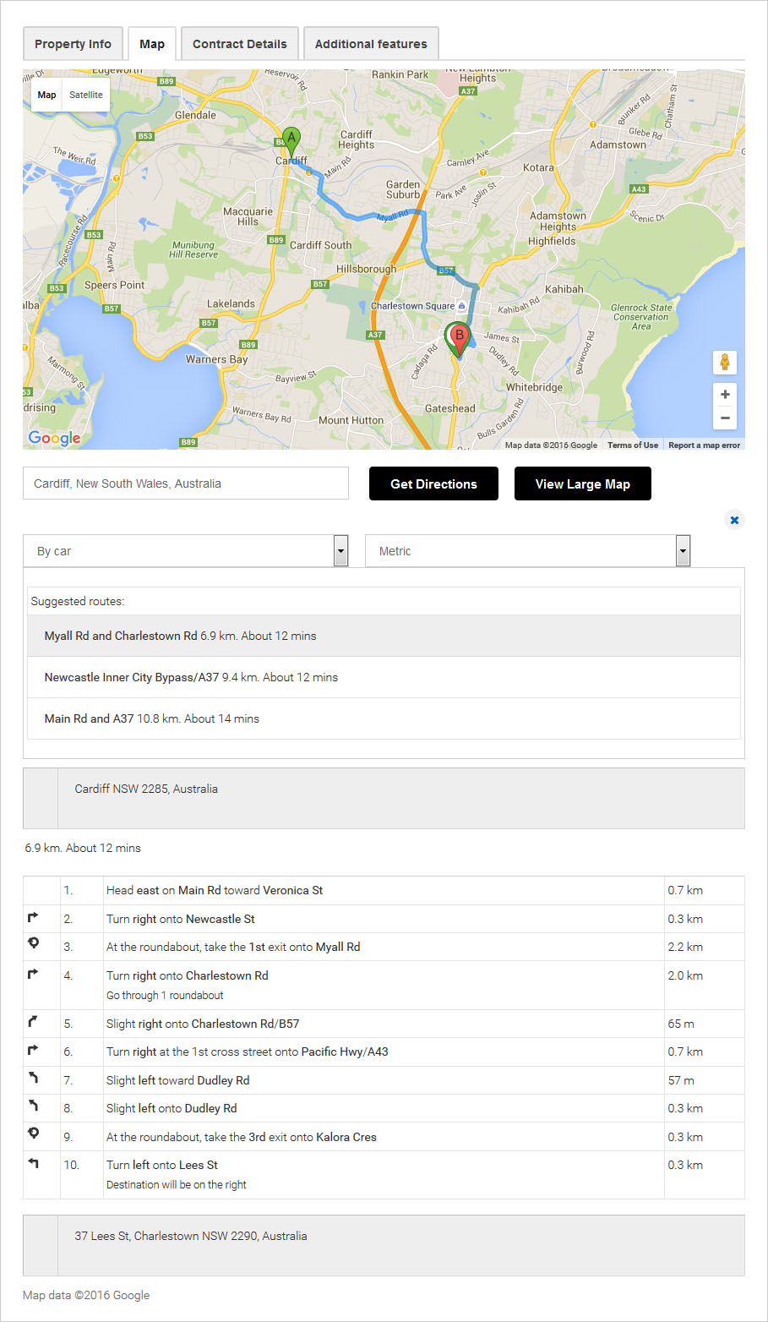Click Map data ©2016 Google footer text
The height and width of the screenshot is (1322, 768).
pyautogui.click(x=86, y=1295)
